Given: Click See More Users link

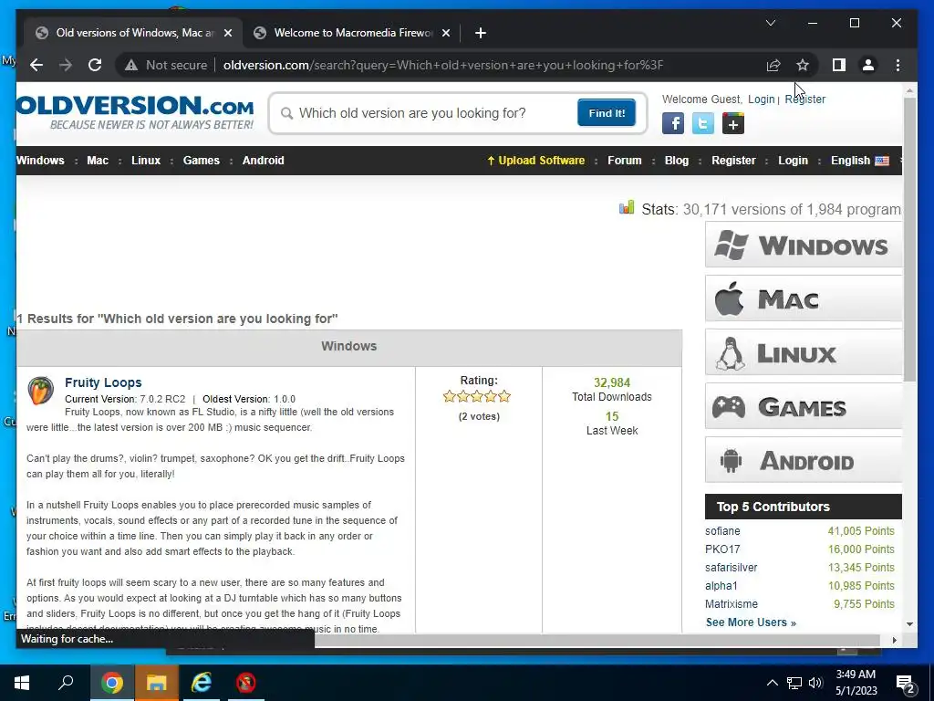Looking at the screenshot, I should [x=751, y=623].
